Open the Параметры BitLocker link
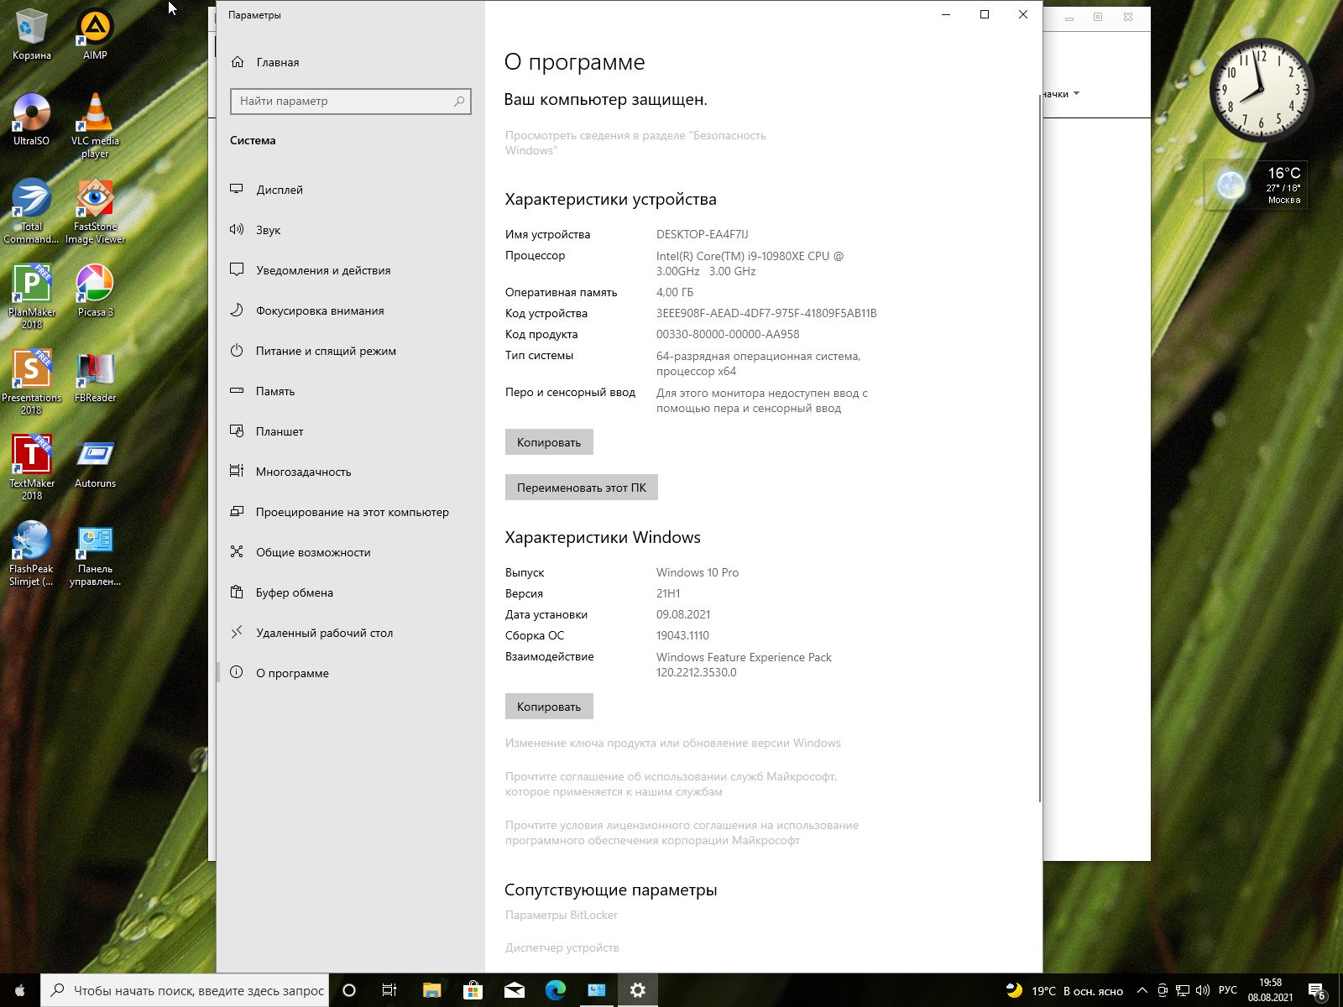The image size is (1343, 1007). [561, 915]
